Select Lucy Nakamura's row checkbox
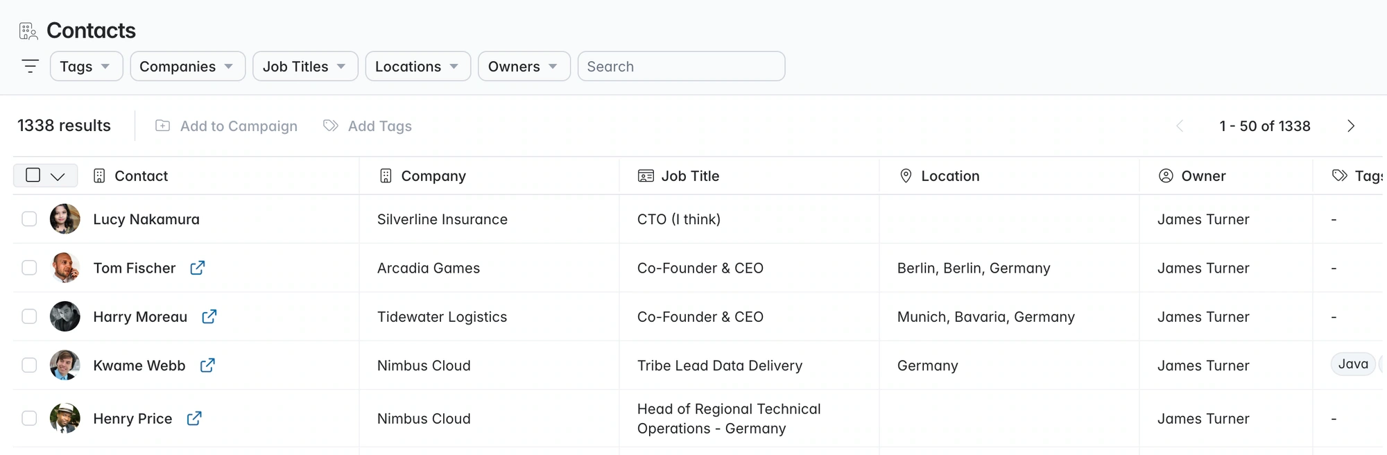 point(29,219)
